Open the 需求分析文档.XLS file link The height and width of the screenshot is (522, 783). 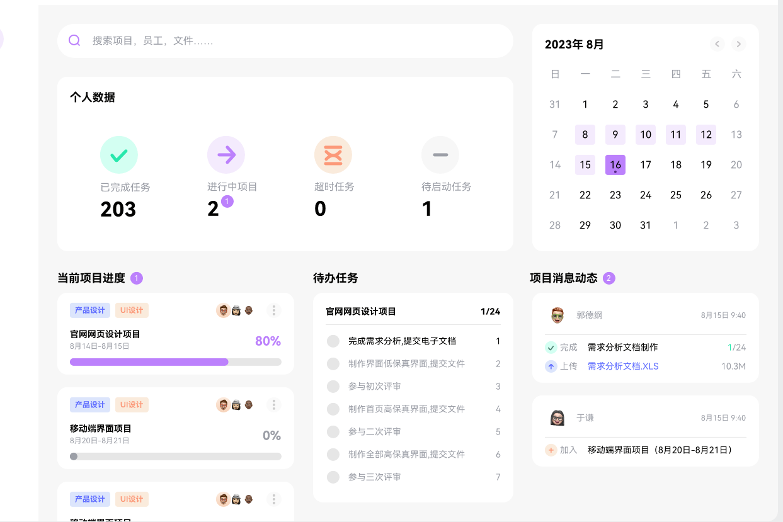(622, 366)
